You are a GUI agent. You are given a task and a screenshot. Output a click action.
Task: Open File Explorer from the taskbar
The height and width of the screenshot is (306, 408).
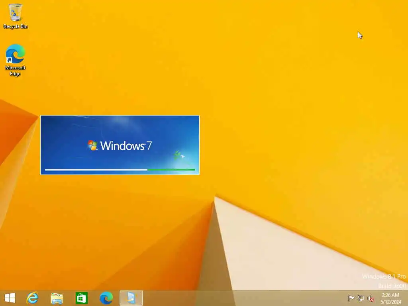(x=57, y=298)
